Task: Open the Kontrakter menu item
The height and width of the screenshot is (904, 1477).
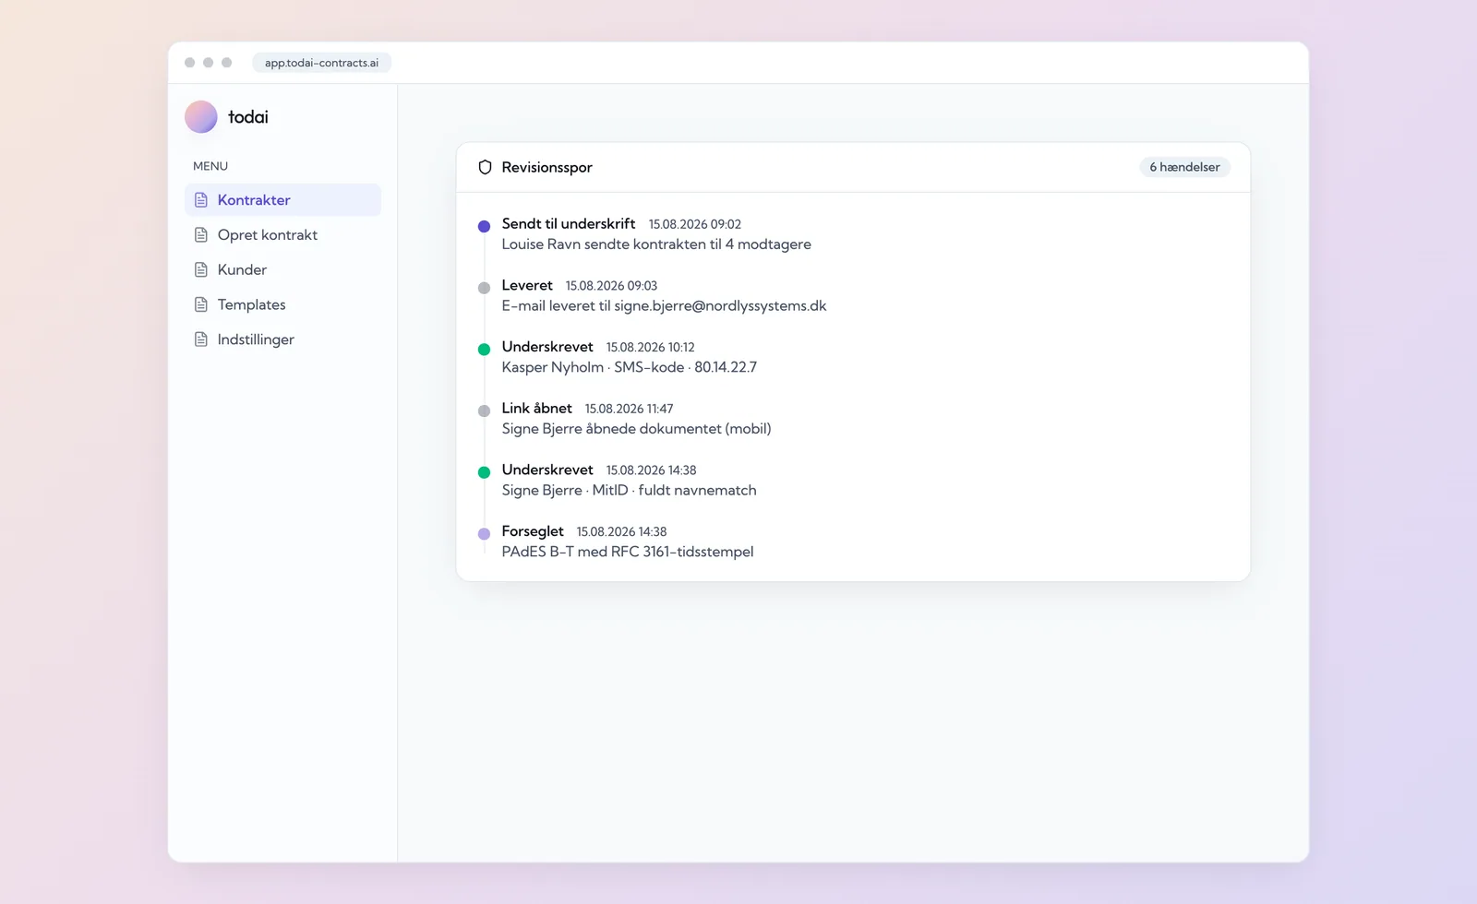Action: click(282, 200)
